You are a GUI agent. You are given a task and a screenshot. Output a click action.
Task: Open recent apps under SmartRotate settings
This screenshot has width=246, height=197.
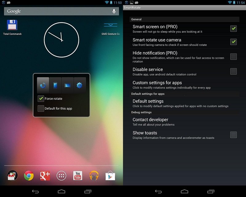point(211,191)
